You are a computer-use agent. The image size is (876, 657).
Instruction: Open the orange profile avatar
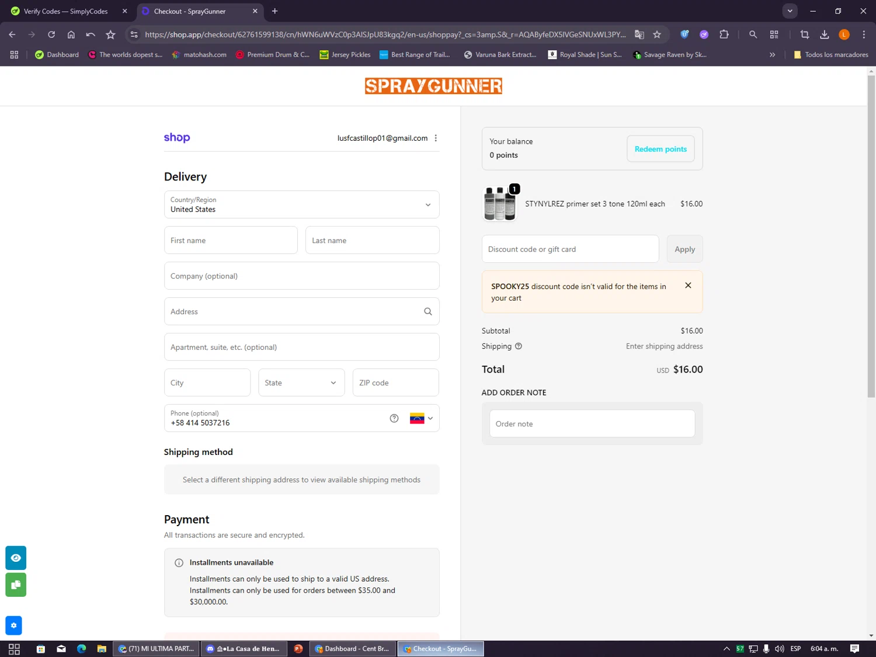click(x=844, y=34)
